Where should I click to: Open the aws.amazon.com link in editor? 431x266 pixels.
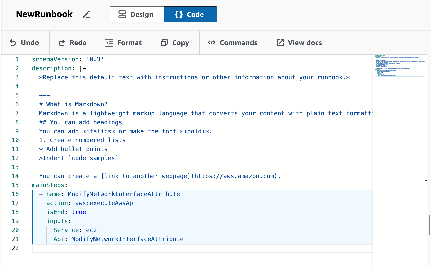(x=234, y=176)
